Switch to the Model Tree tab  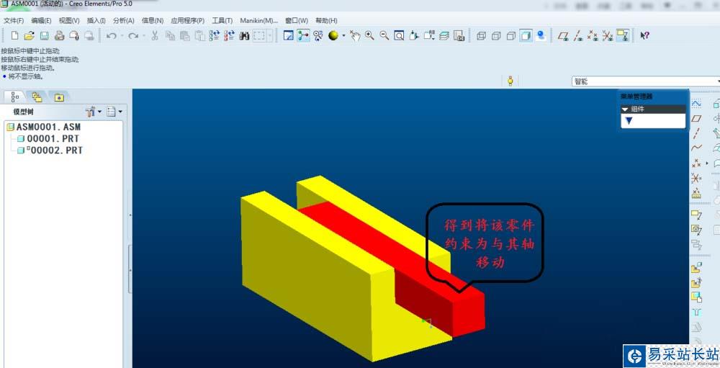15,97
